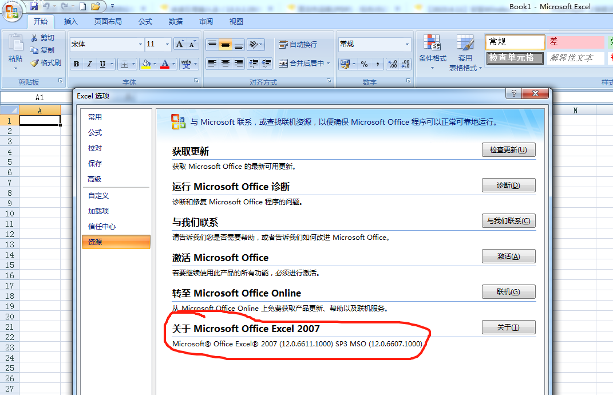
Task: Toggle Underline formatting
Action: tap(102, 64)
